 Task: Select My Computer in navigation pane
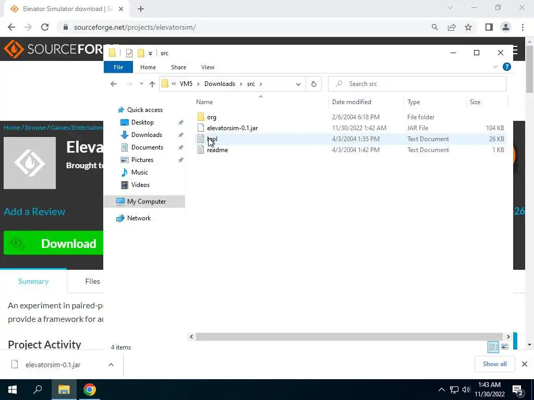point(144,202)
